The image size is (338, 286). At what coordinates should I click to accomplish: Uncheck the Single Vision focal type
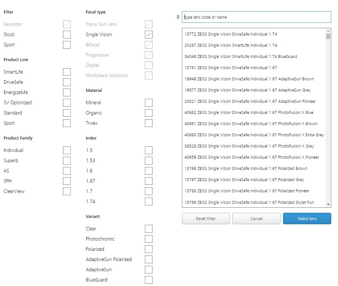(x=148, y=35)
